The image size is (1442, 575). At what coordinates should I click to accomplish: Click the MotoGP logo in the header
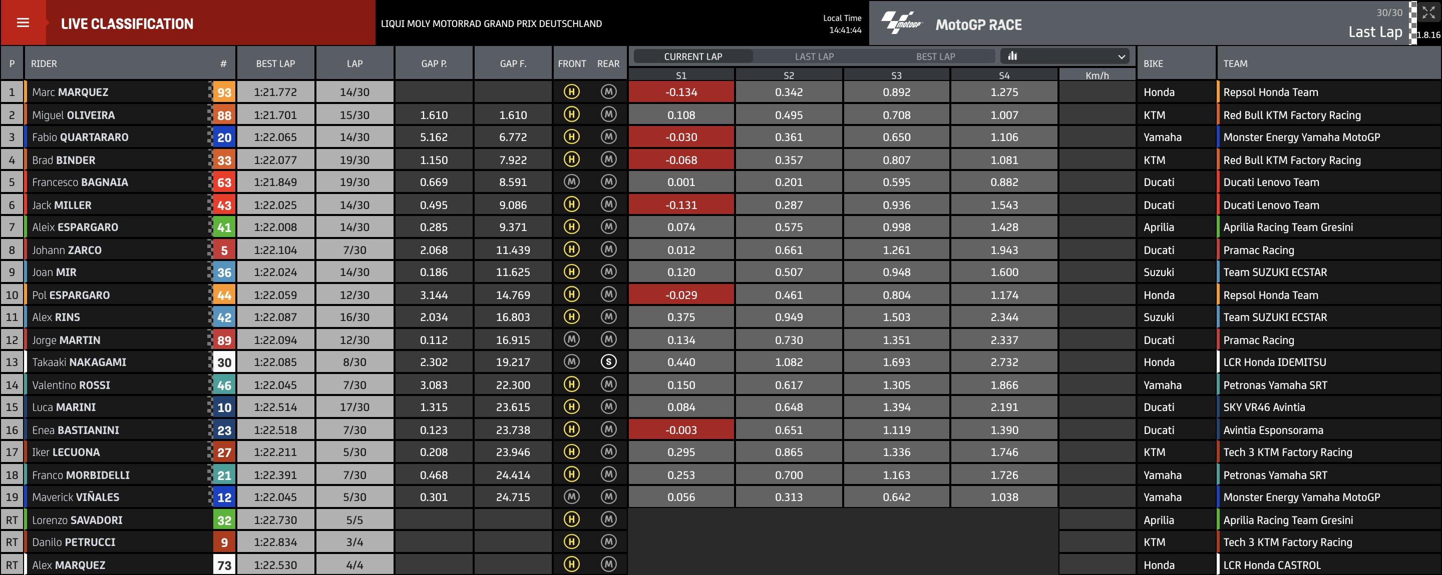click(x=901, y=23)
